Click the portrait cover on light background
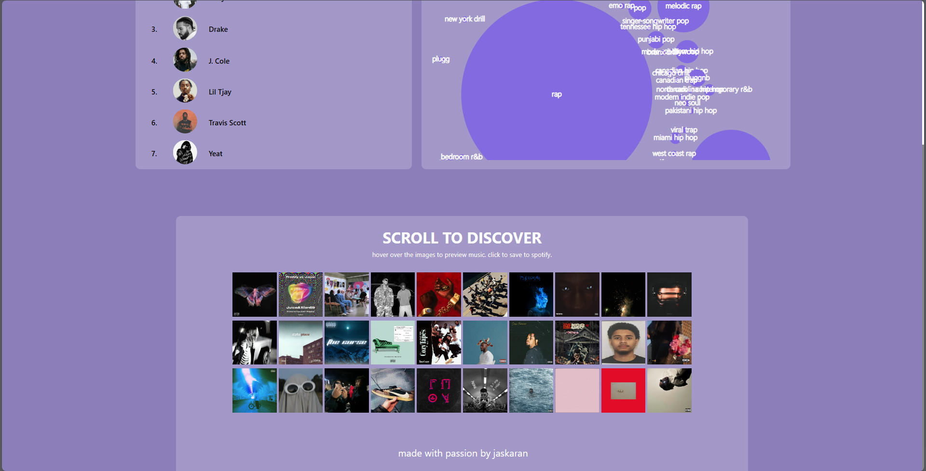The width and height of the screenshot is (926, 471). tap(623, 342)
